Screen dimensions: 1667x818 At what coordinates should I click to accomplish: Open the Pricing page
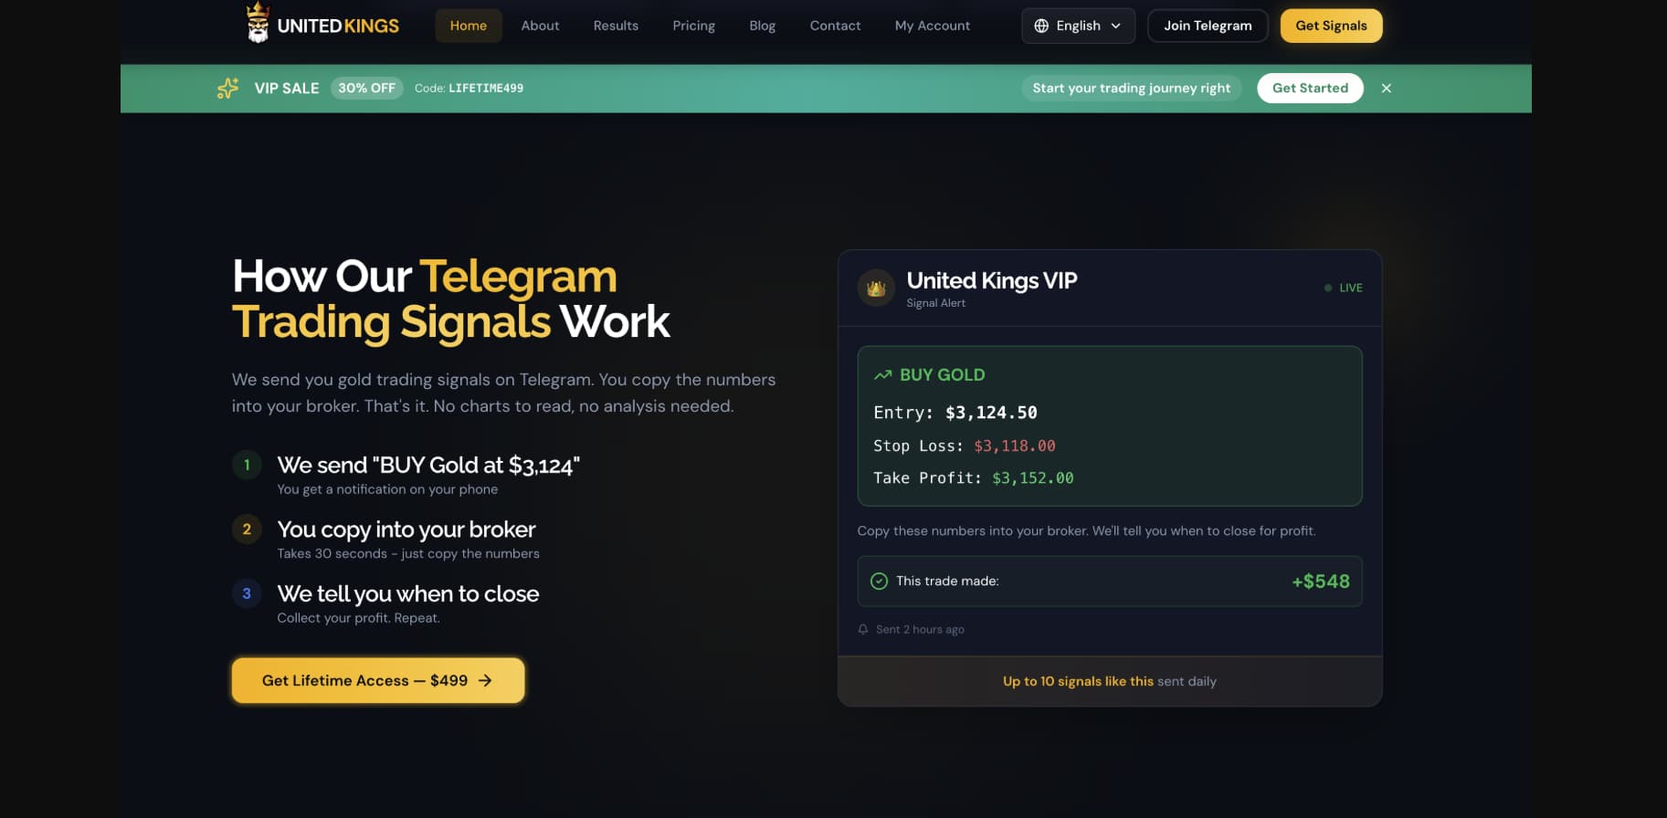[x=693, y=26]
